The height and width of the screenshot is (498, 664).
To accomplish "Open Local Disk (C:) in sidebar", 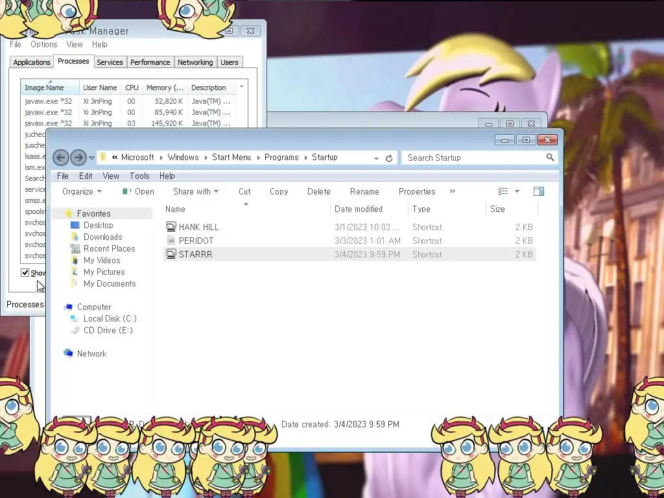I will (110, 318).
